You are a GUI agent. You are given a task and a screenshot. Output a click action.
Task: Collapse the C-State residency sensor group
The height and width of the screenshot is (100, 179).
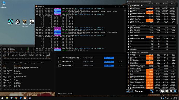point(127,26)
